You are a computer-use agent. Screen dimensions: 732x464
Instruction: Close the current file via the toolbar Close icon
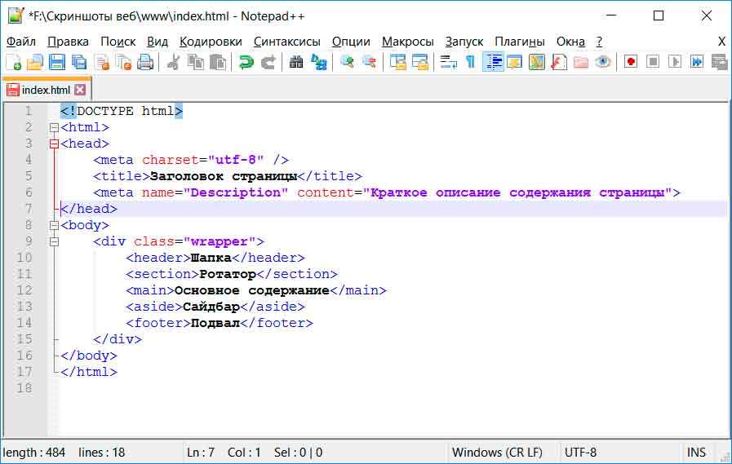tap(102, 62)
